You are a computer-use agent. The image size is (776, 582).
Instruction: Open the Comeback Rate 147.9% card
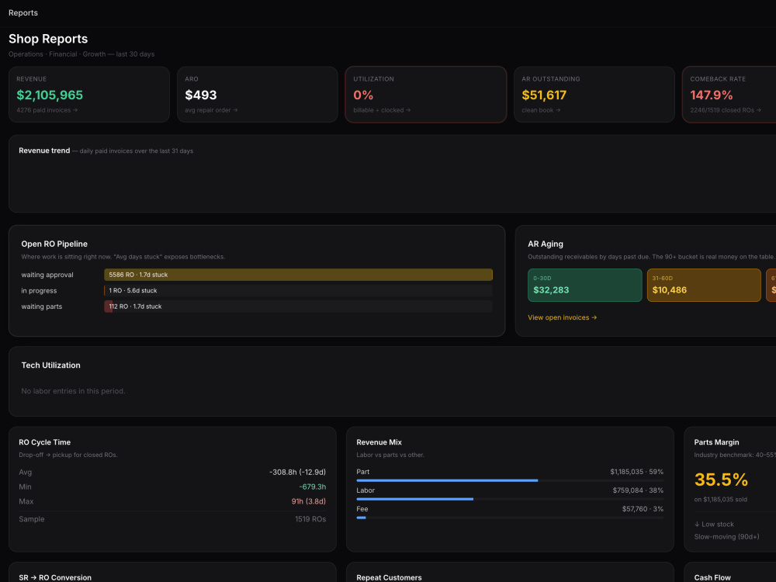(x=729, y=95)
